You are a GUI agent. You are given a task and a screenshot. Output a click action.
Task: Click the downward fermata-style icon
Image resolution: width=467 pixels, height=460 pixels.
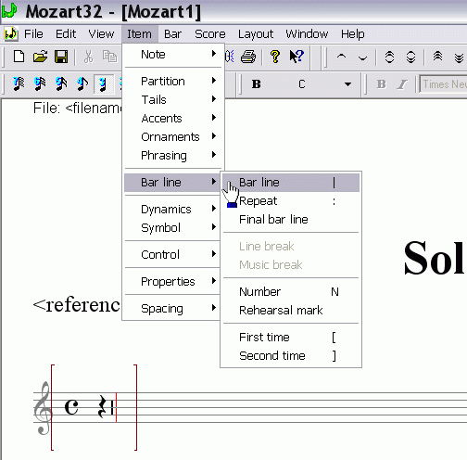[410, 57]
